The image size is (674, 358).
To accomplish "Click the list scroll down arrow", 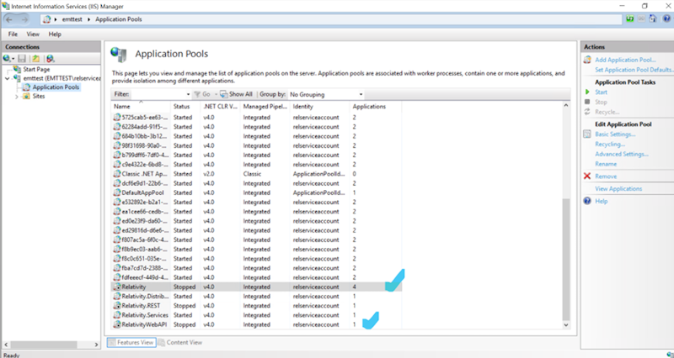I will pyautogui.click(x=565, y=324).
